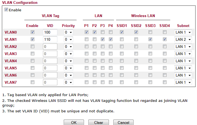Enable VLAN tag for VLAN2
Screen dimensions: 197x125
[x=32, y=47]
